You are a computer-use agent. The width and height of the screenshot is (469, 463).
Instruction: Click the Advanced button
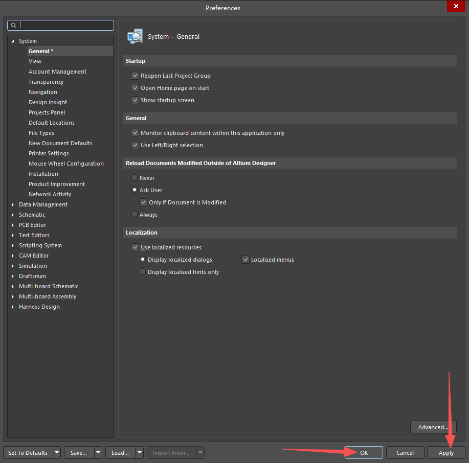(433, 427)
